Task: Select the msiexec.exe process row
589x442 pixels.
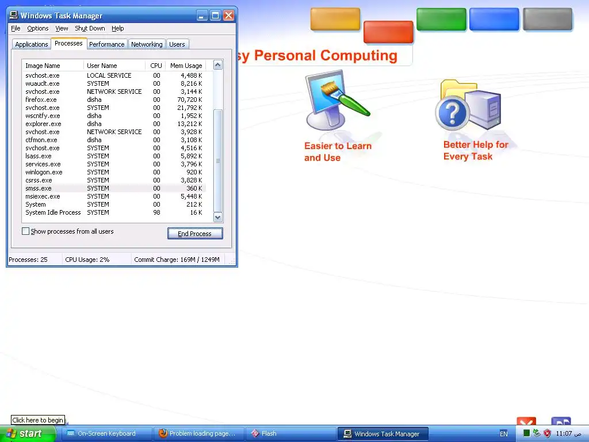Action: 114,196
